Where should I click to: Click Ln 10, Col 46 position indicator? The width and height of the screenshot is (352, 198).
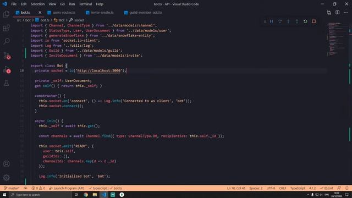click(236, 188)
